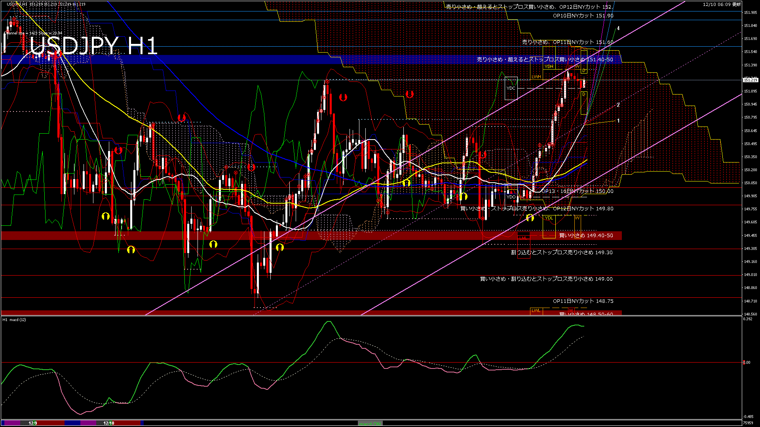Screen dimensions: 760x427
Task: Click the YDC box label on chart
Action: [x=511, y=88]
